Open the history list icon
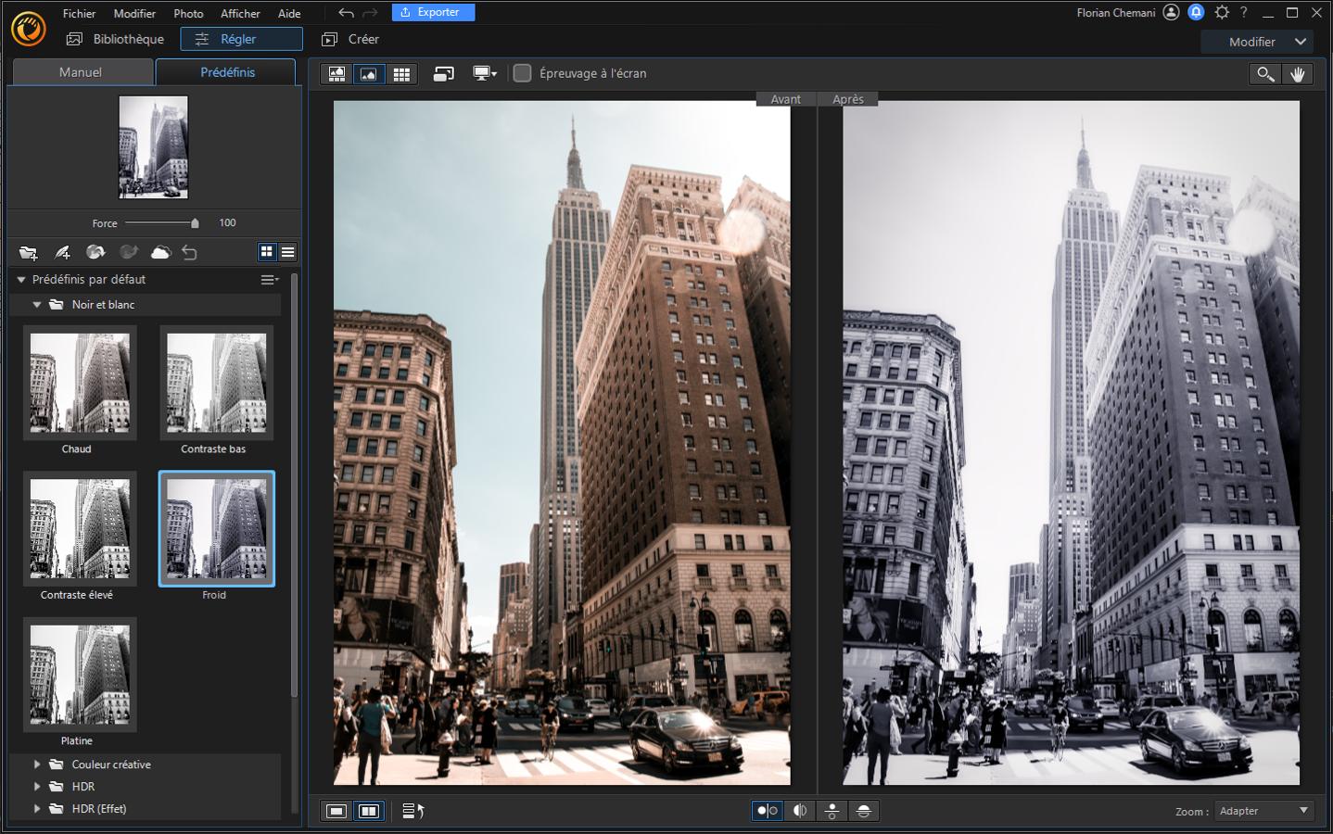 click(413, 811)
